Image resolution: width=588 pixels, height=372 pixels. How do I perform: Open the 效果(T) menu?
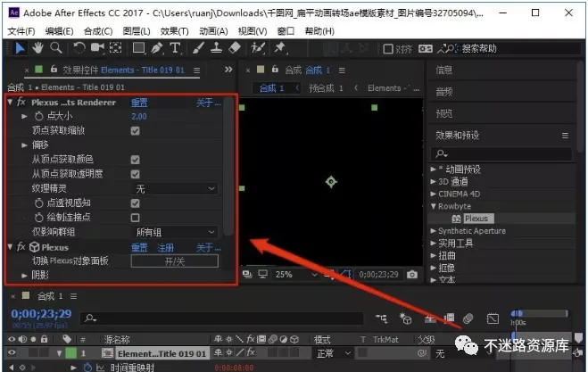click(174, 31)
